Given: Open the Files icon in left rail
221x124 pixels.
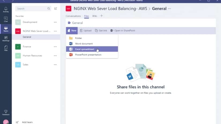Looking at the screenshot, I should 6,48.
